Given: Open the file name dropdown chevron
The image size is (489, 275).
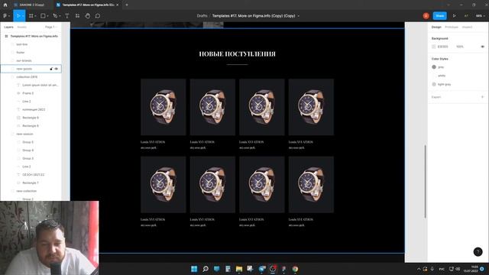Looking at the screenshot, I should coord(299,16).
